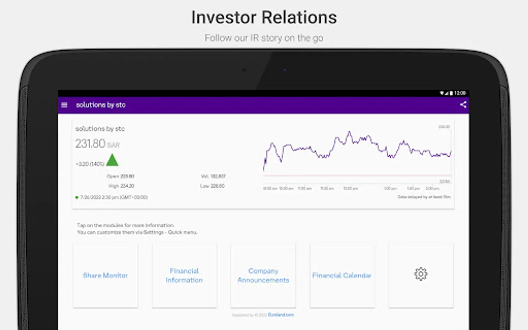Open the hamburger navigation menu

coord(64,105)
